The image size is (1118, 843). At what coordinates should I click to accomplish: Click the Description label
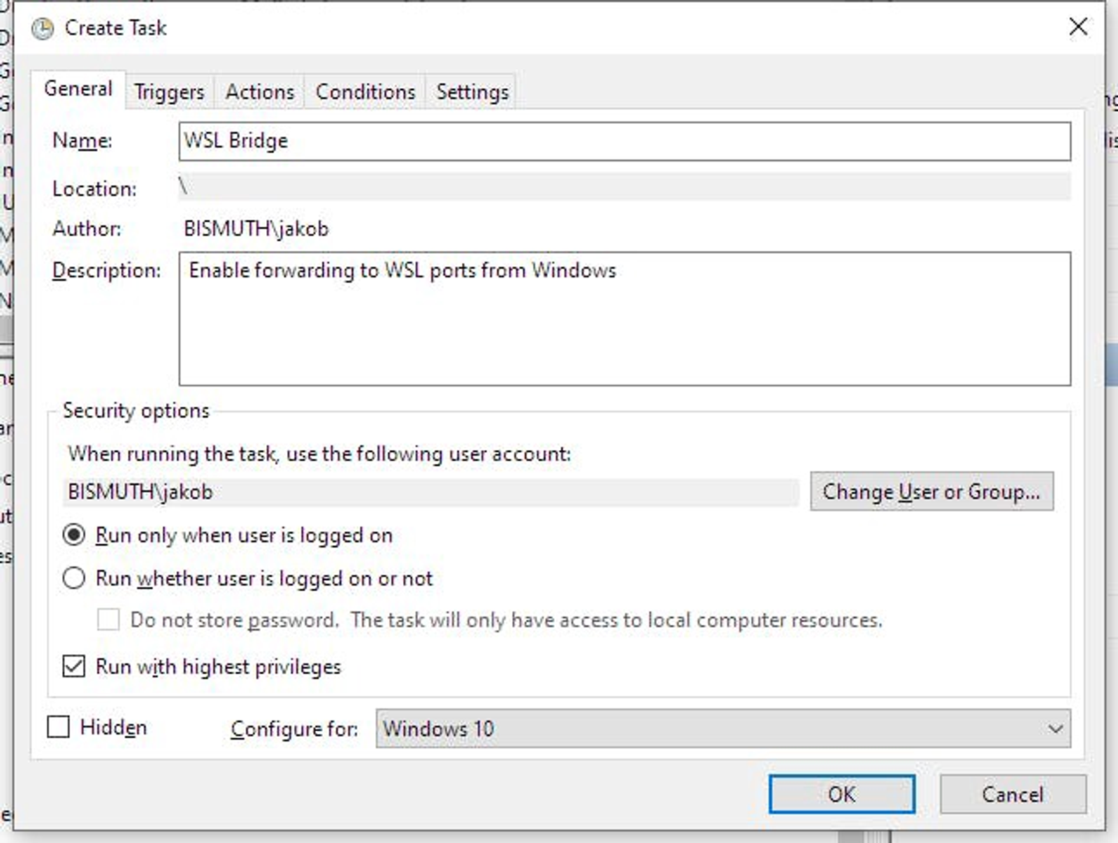point(106,271)
